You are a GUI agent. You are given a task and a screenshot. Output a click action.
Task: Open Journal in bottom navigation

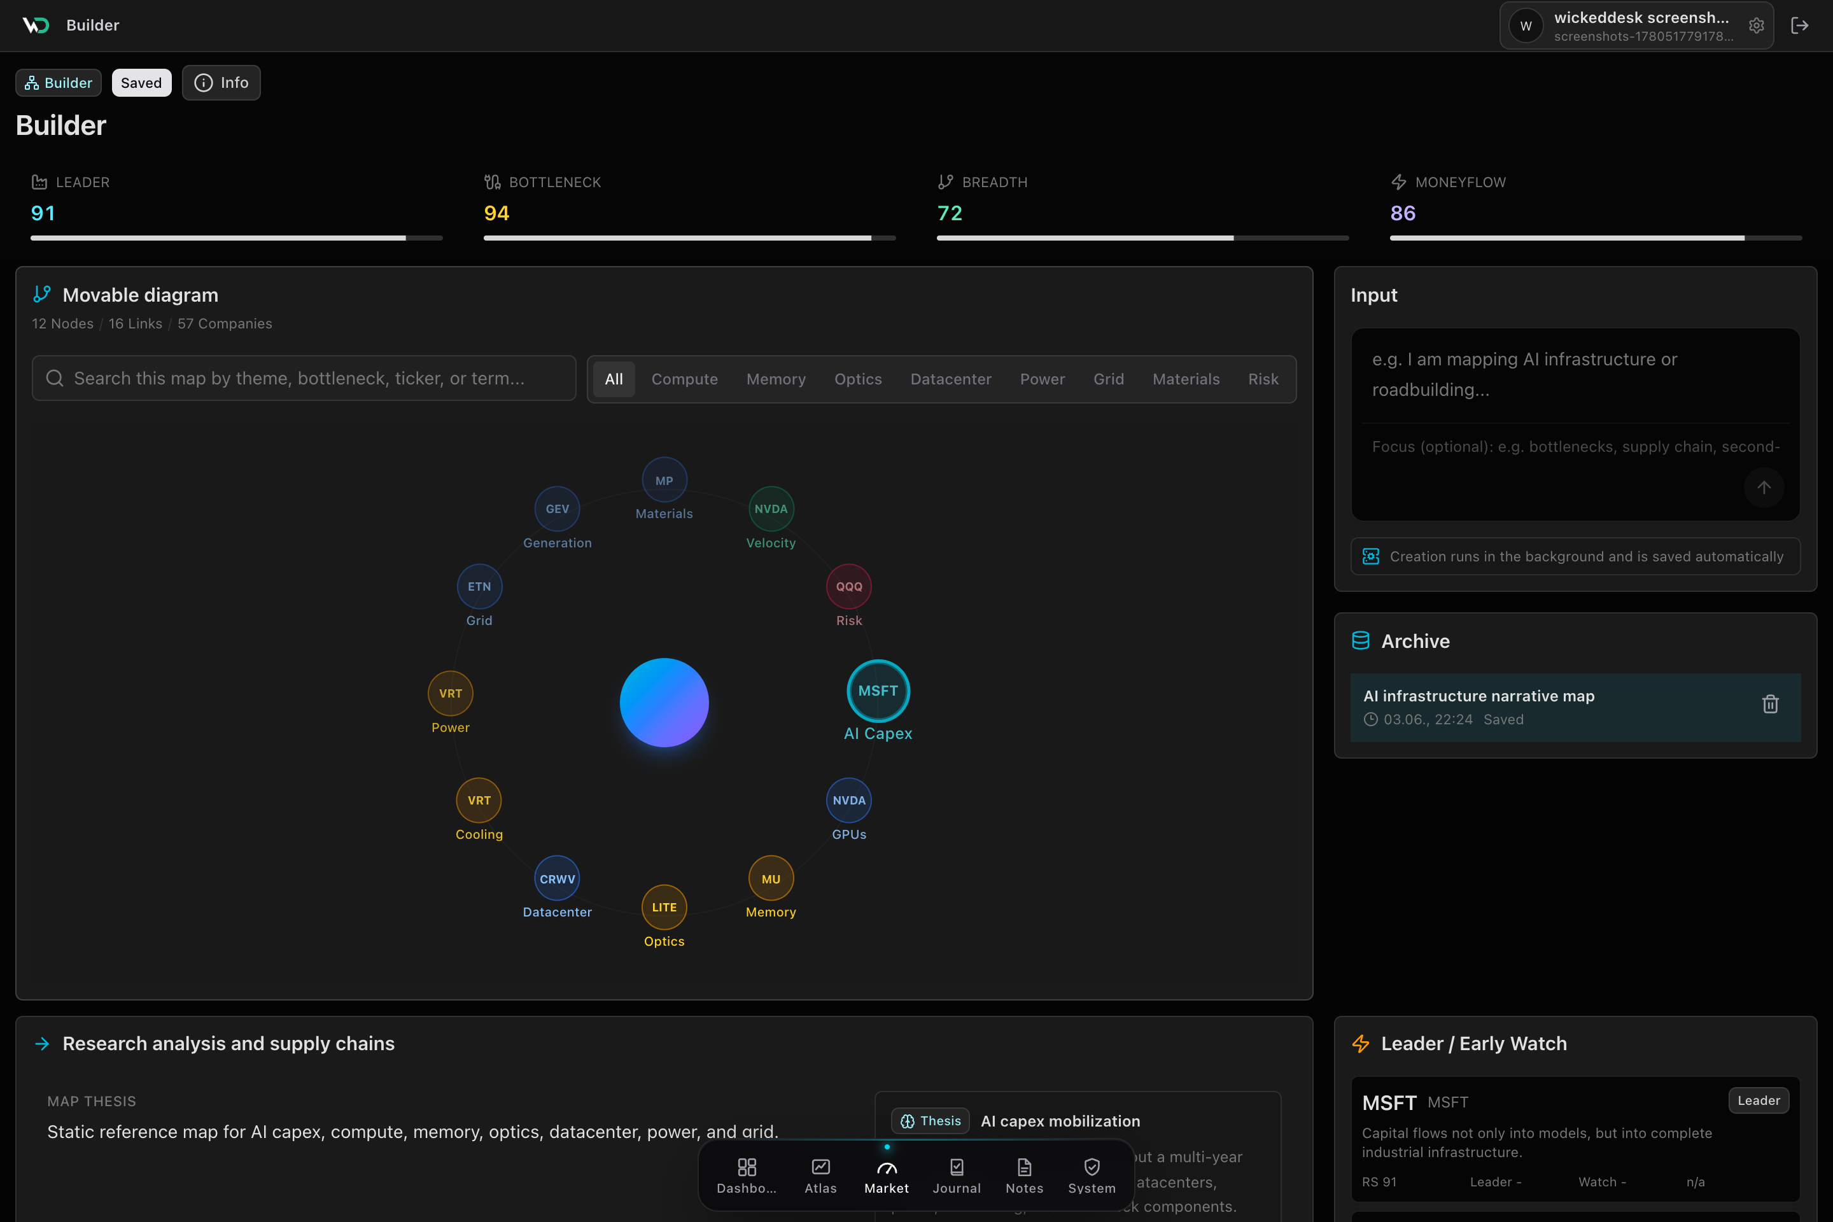956,1176
